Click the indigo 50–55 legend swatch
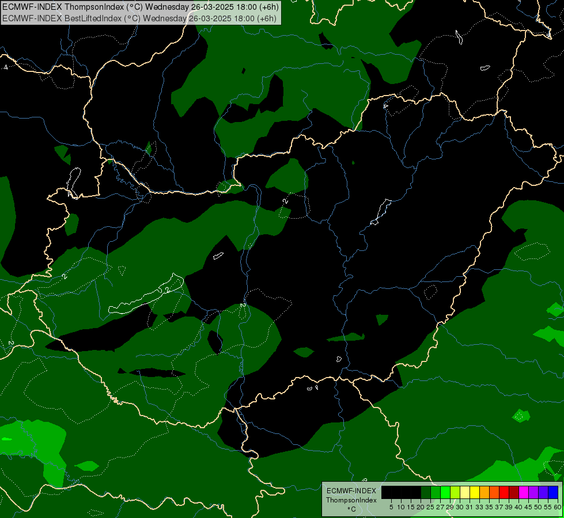This screenshot has width=564, height=518. [x=543, y=492]
